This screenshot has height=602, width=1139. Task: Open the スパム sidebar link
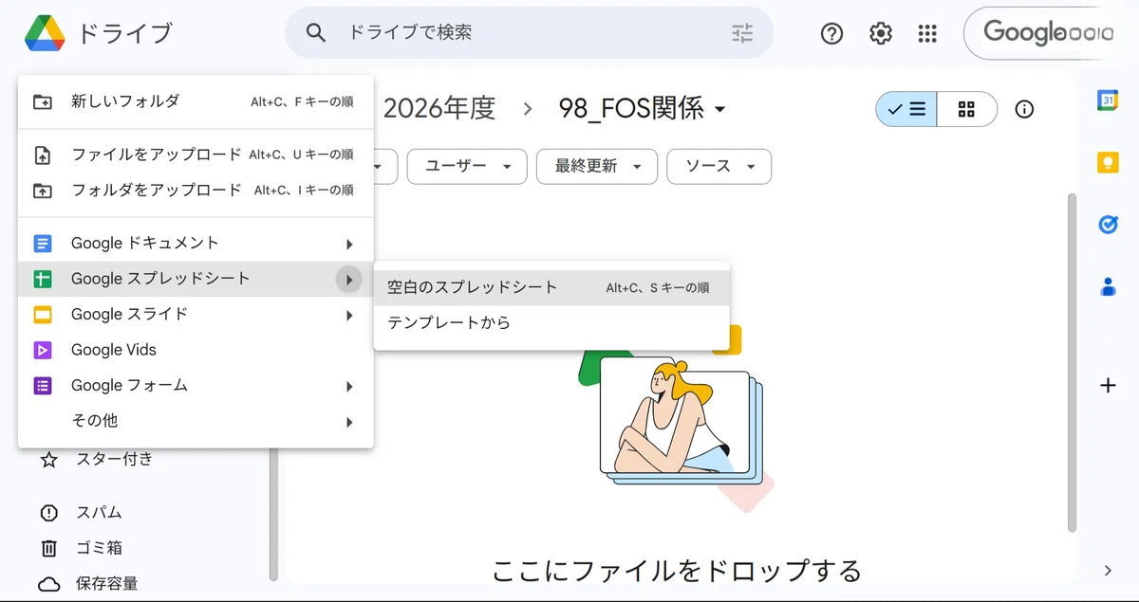(99, 513)
